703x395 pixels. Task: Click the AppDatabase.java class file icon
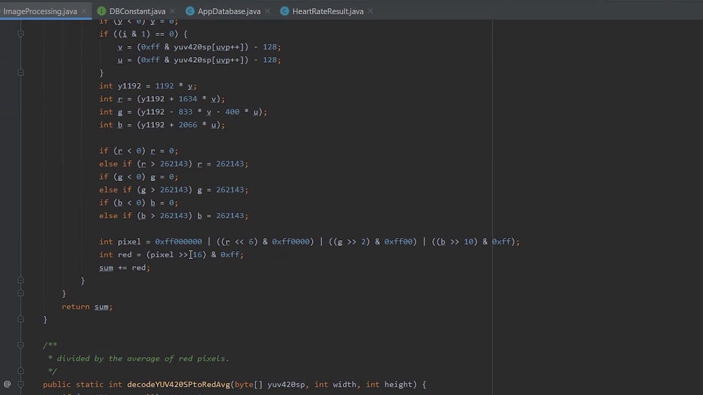(x=190, y=11)
